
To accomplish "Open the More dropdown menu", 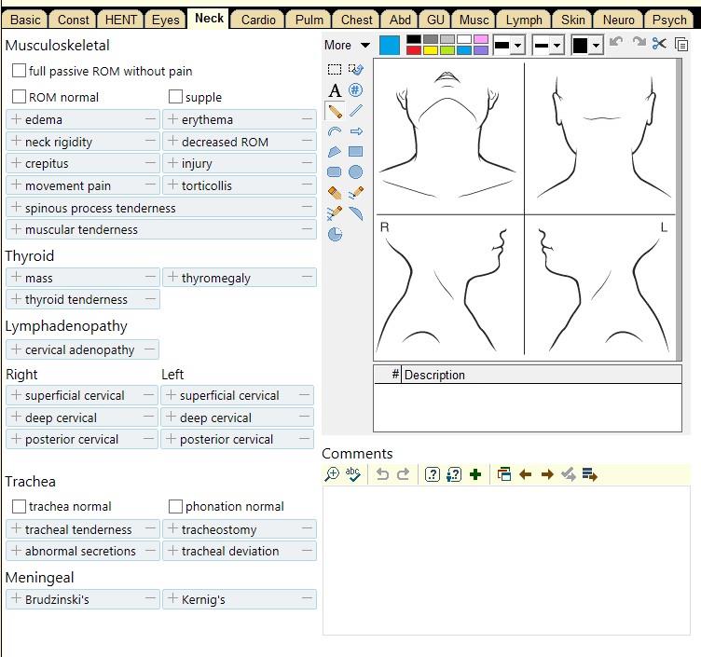I will coord(347,45).
